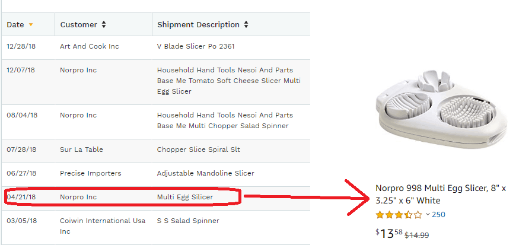Image resolution: width=516 pixels, height=245 pixels.
Task: Open the Norpro 998 Multi Egg Slicer title
Action: tap(441, 195)
